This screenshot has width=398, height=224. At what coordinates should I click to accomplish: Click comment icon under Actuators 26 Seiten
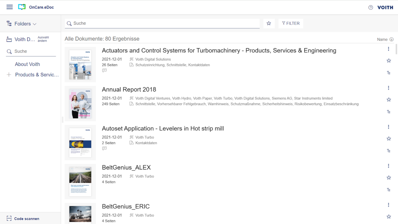tap(104, 70)
